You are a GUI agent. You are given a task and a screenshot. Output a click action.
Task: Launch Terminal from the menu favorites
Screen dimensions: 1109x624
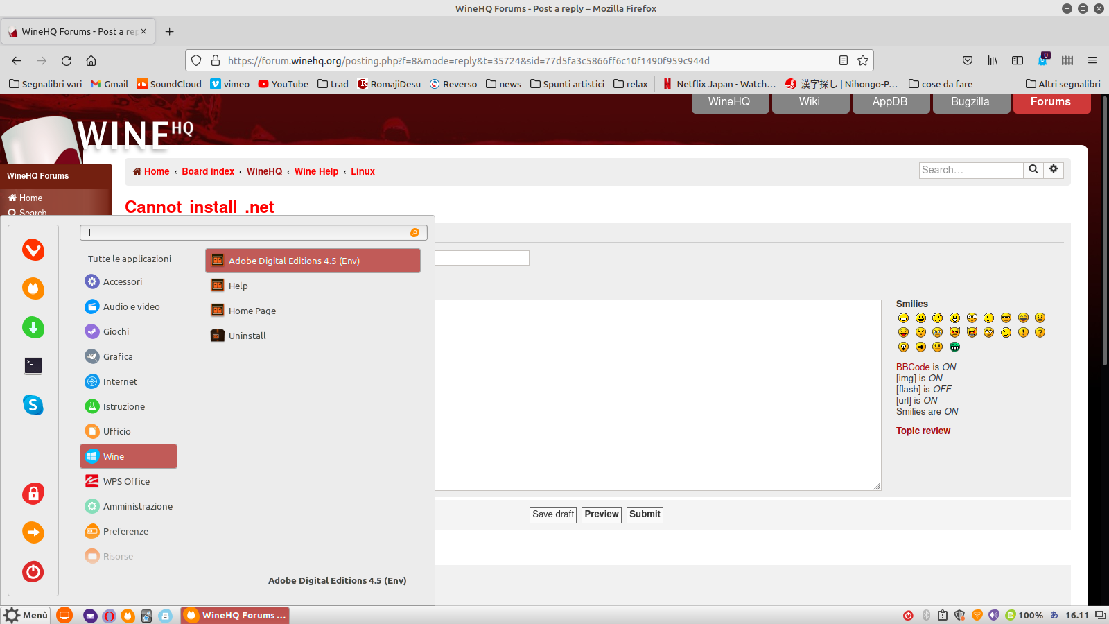[x=33, y=365]
